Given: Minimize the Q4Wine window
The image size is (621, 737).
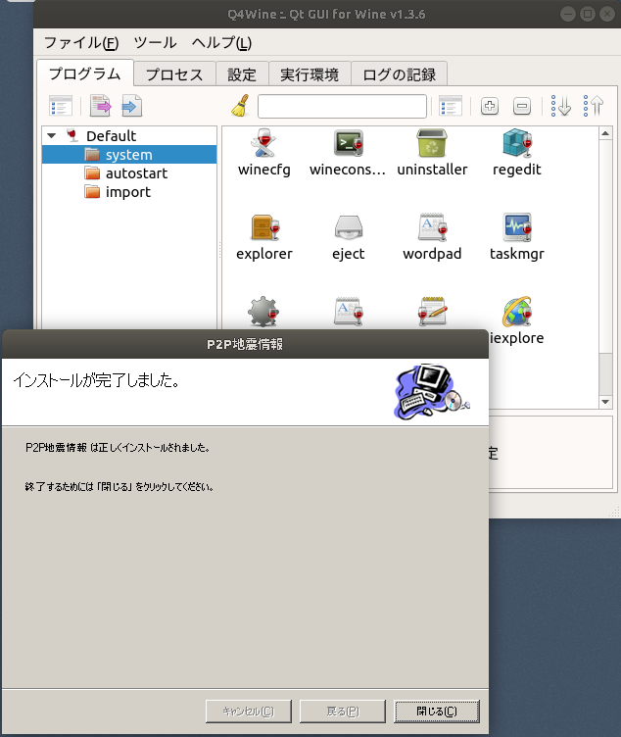Looking at the screenshot, I should tap(568, 14).
